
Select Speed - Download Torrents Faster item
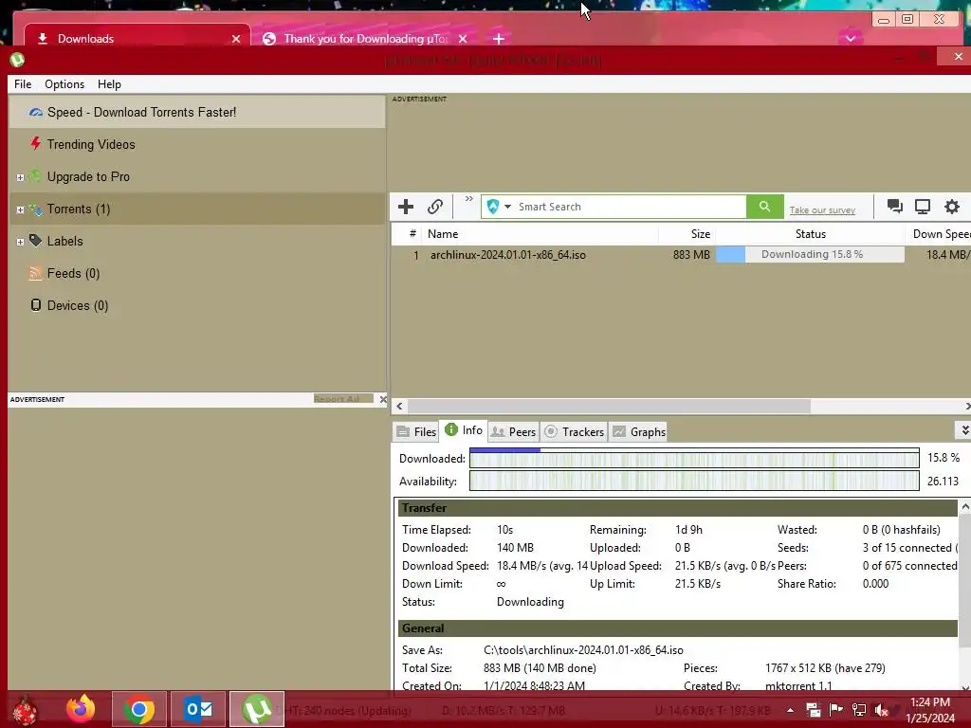(197, 112)
